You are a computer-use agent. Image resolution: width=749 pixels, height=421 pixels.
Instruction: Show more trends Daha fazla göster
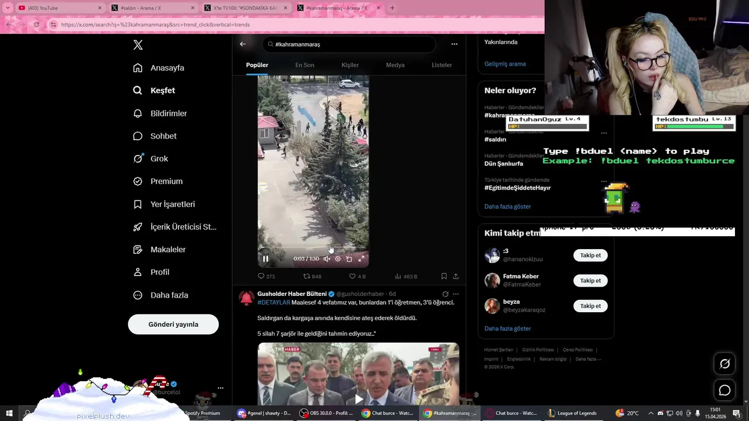507,206
